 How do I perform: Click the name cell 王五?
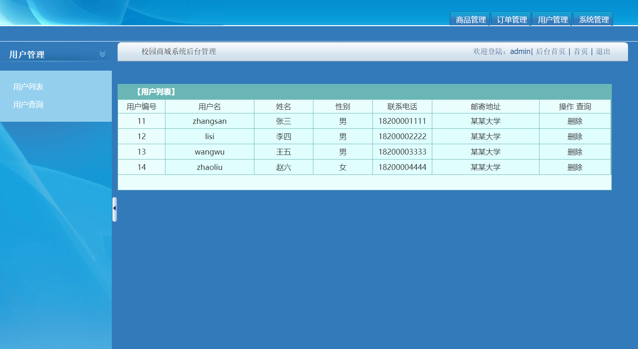click(x=283, y=152)
